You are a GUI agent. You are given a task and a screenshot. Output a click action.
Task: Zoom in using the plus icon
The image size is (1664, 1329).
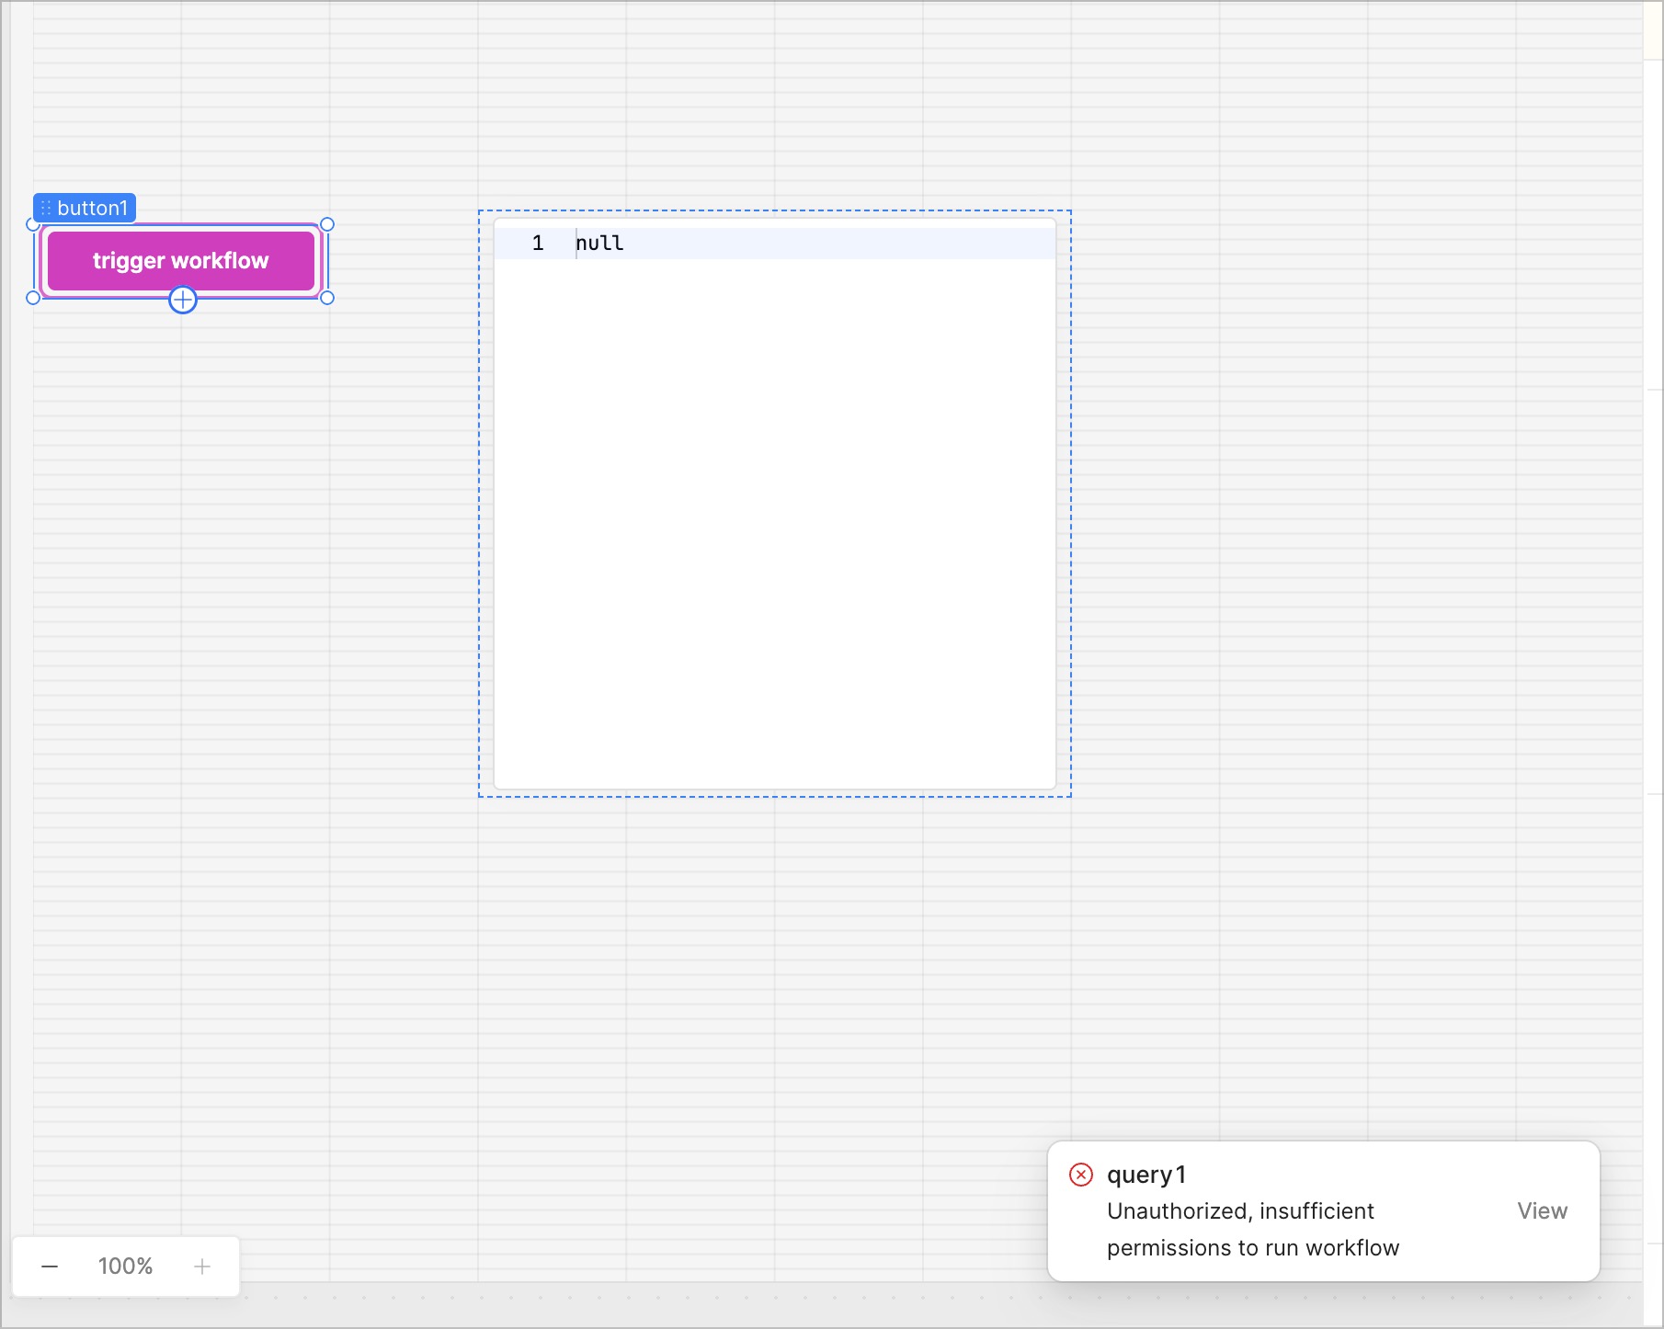pos(202,1267)
